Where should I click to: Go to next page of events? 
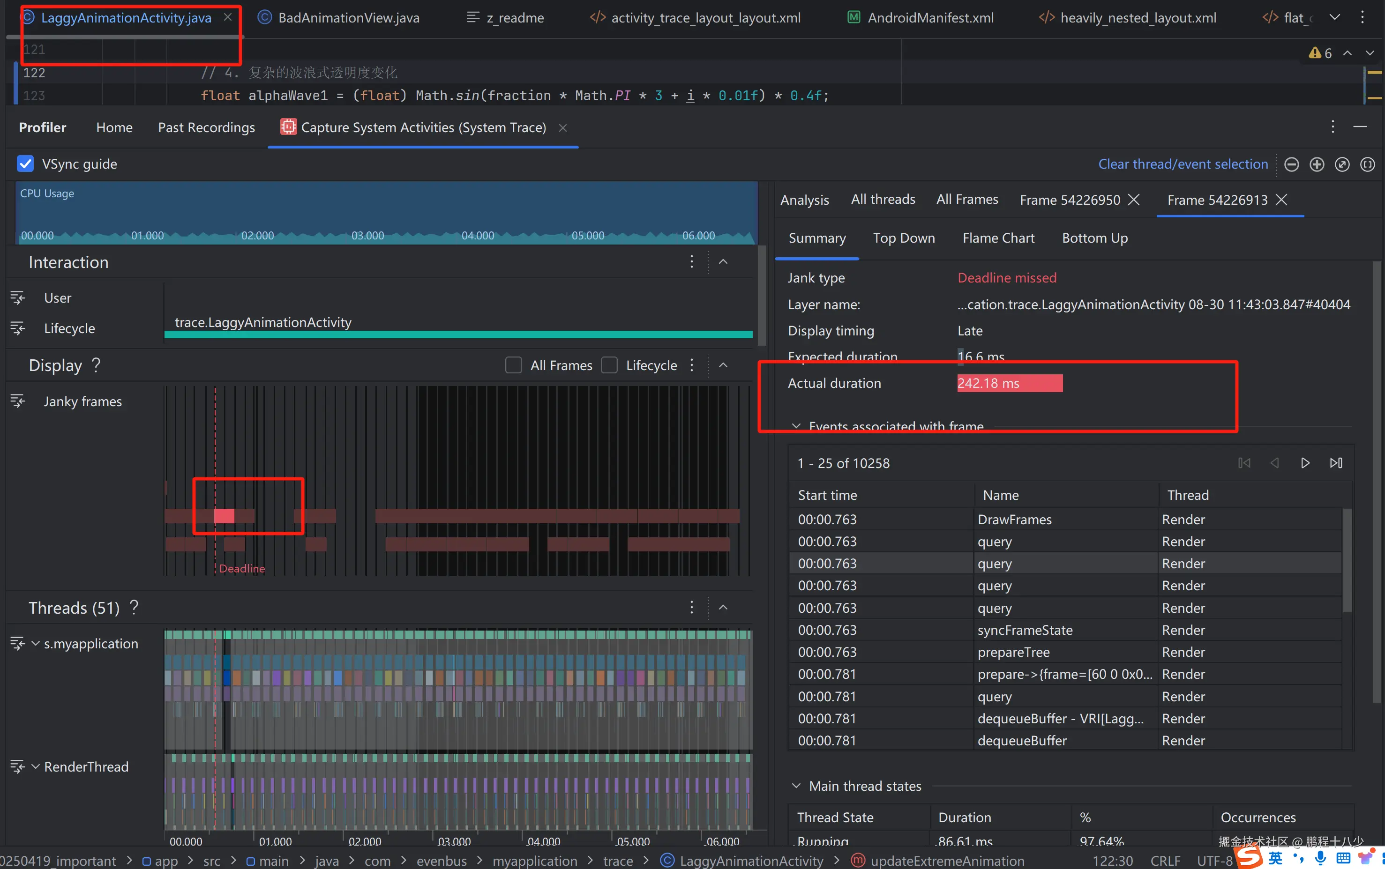point(1305,463)
